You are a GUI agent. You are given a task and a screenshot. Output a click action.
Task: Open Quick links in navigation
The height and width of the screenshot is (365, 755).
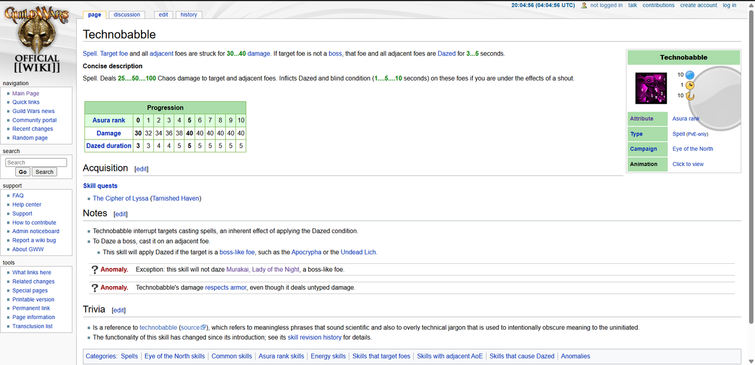26,102
